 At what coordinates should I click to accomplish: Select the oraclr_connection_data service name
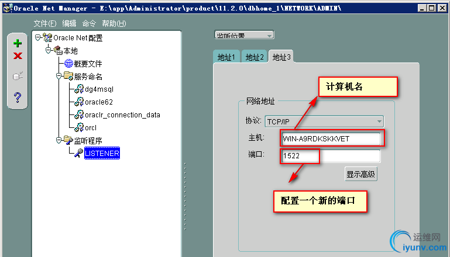click(122, 115)
